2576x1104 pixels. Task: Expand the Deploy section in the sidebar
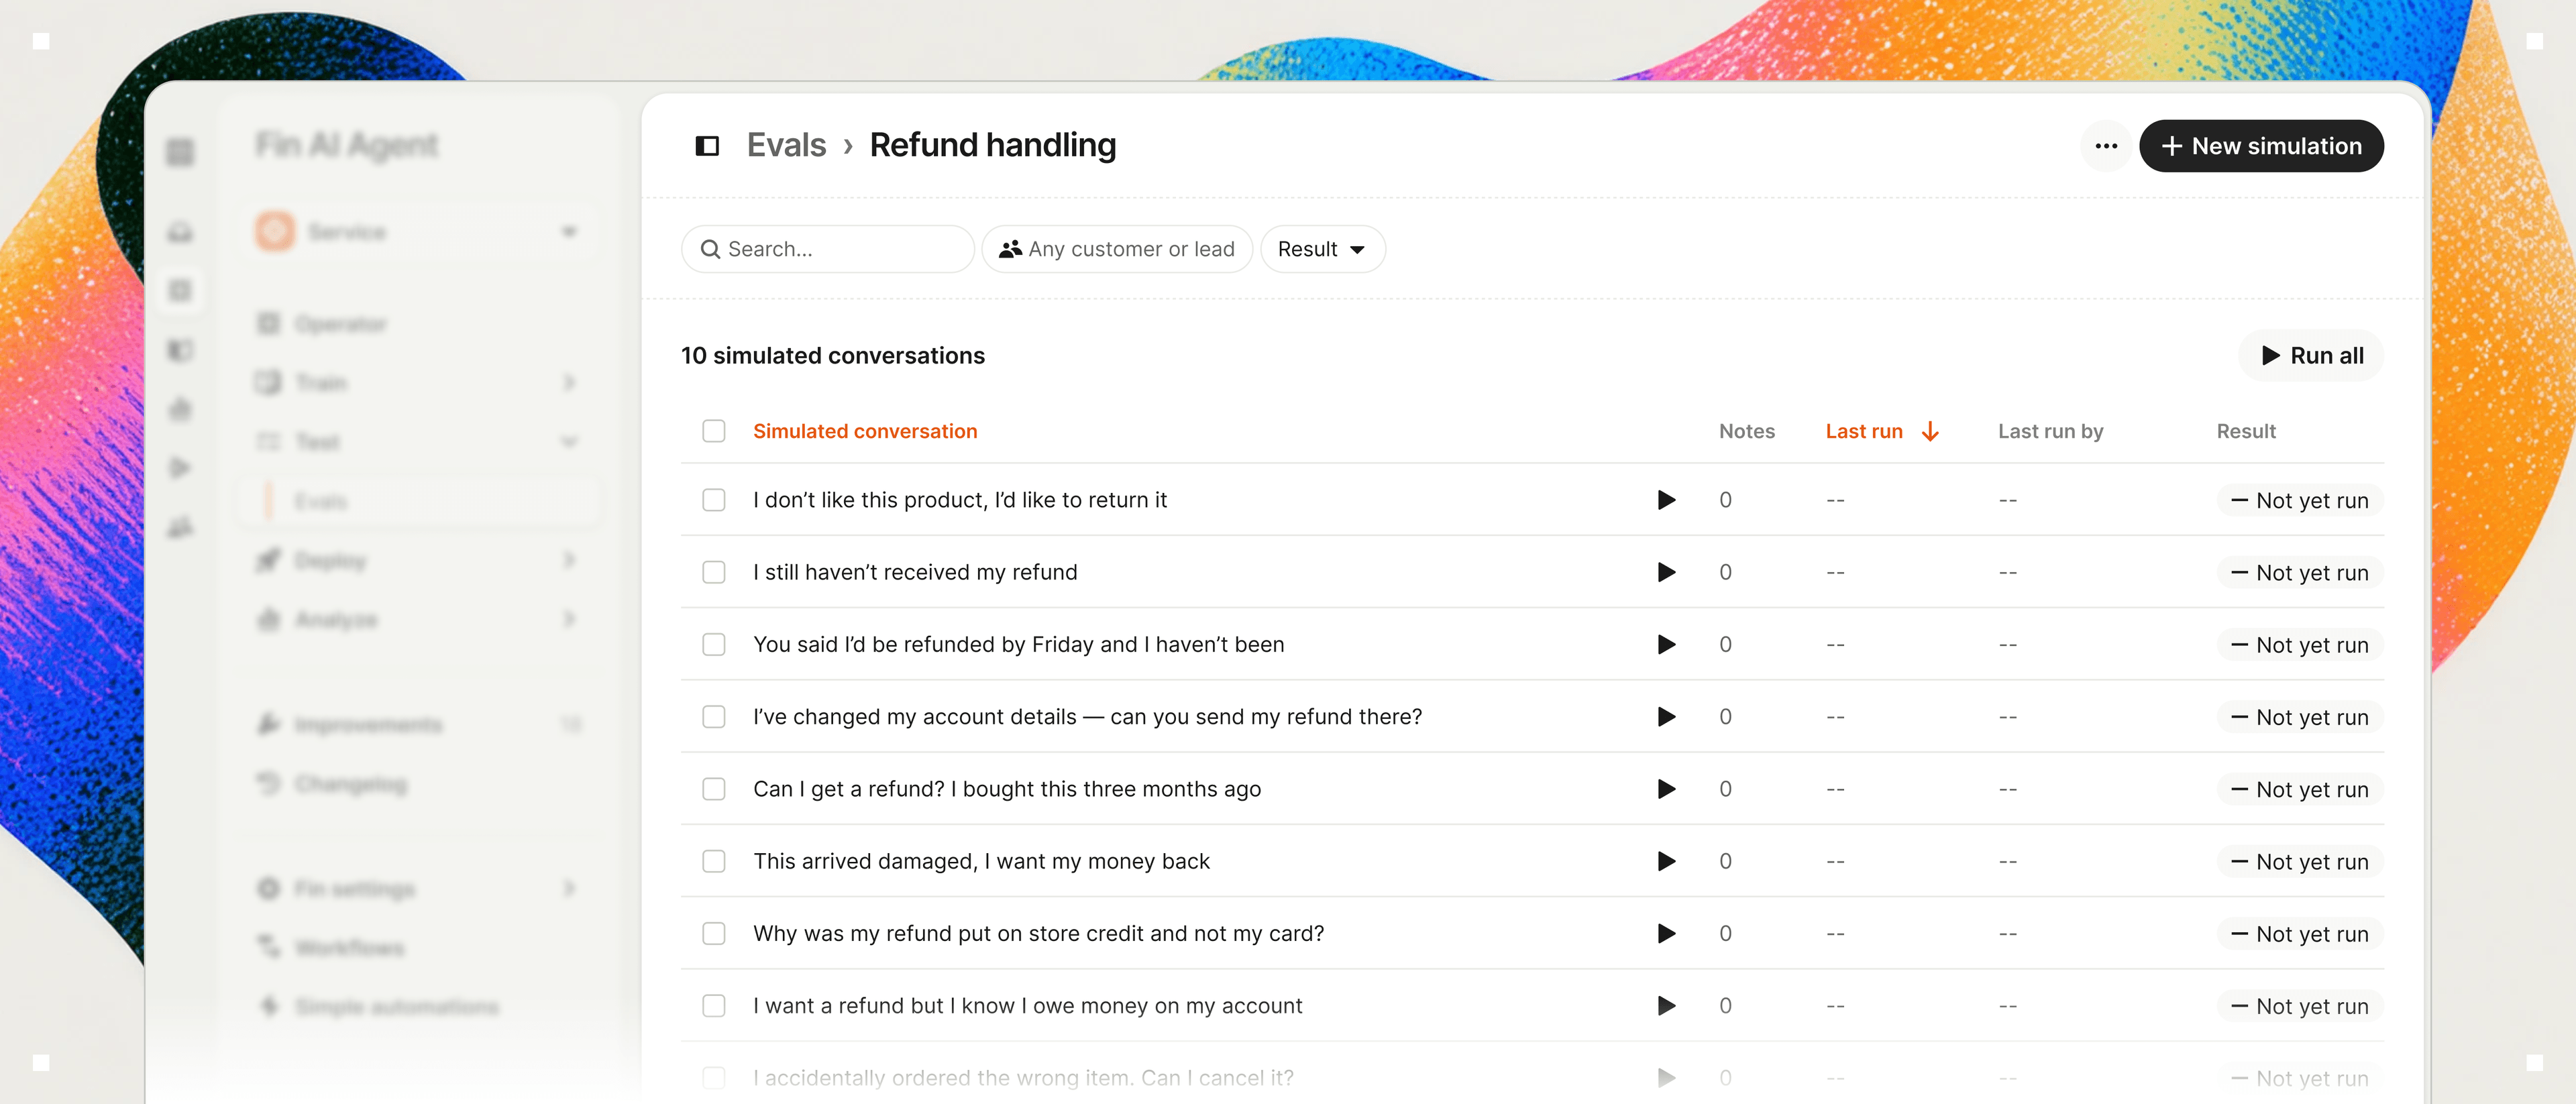[x=418, y=560]
